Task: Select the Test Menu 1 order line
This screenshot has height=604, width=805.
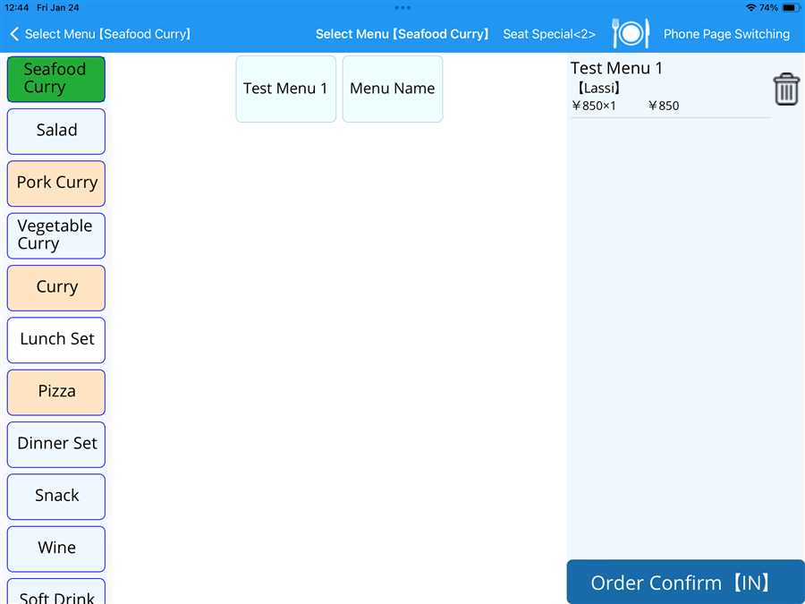Action: [666, 87]
